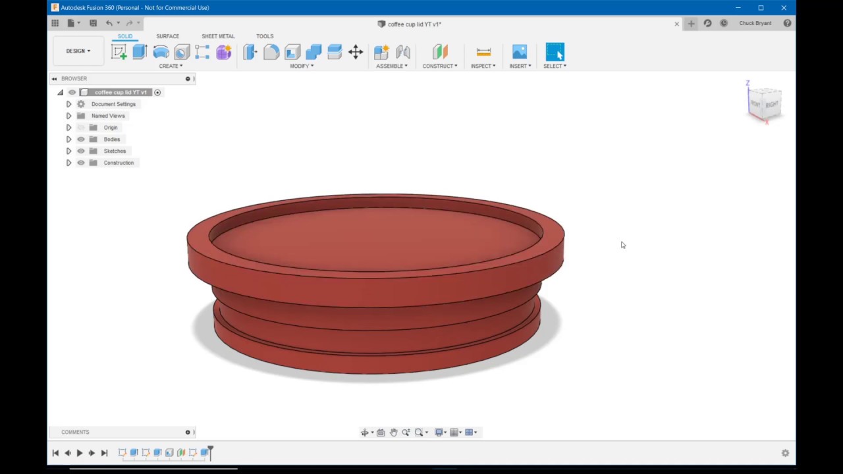
Task: Expand Document Settings node
Action: 68,104
